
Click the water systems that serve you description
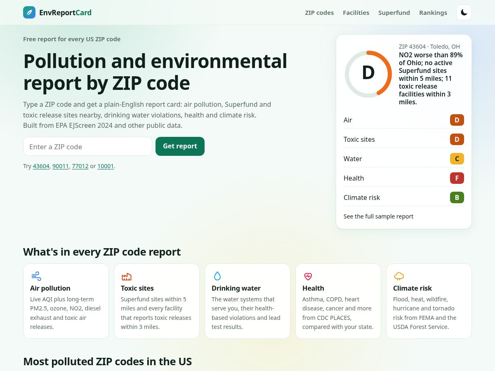point(246,313)
